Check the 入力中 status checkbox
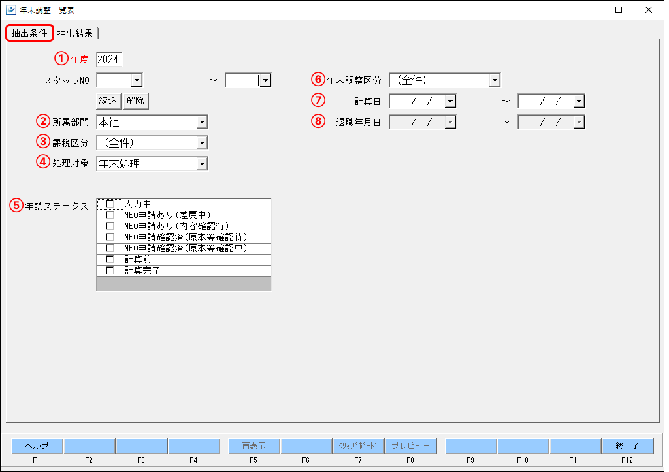669x472 pixels. (110, 204)
